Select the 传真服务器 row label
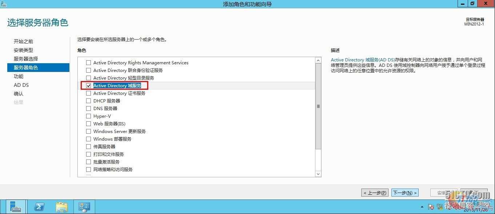The height and width of the screenshot is (214, 495). tap(104, 147)
